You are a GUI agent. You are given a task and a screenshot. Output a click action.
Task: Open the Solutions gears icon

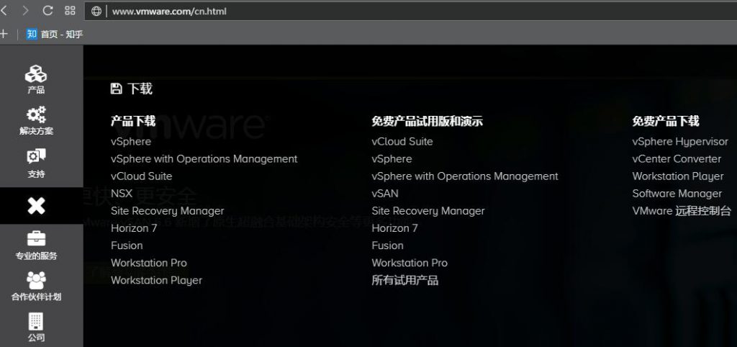36,115
